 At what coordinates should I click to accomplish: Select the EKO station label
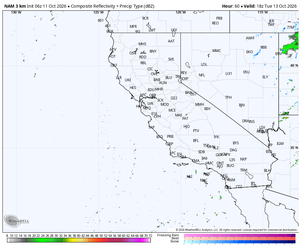[x=250, y=52]
